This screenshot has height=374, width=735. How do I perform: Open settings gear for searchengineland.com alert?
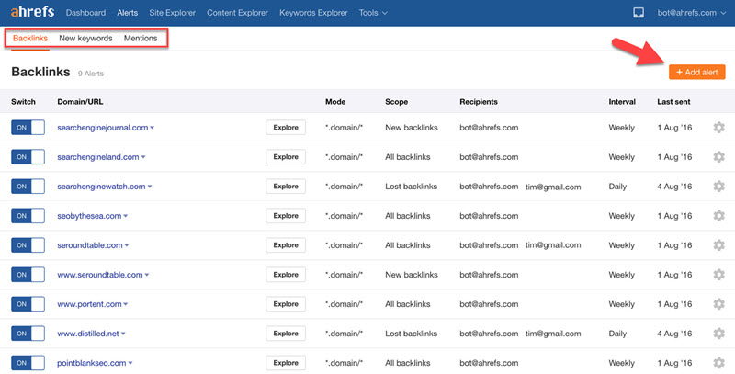[x=718, y=157]
